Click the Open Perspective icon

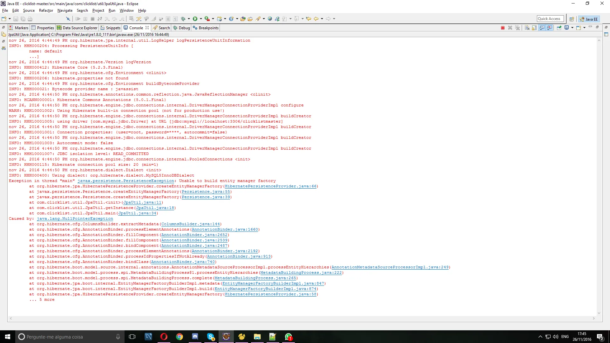click(572, 19)
